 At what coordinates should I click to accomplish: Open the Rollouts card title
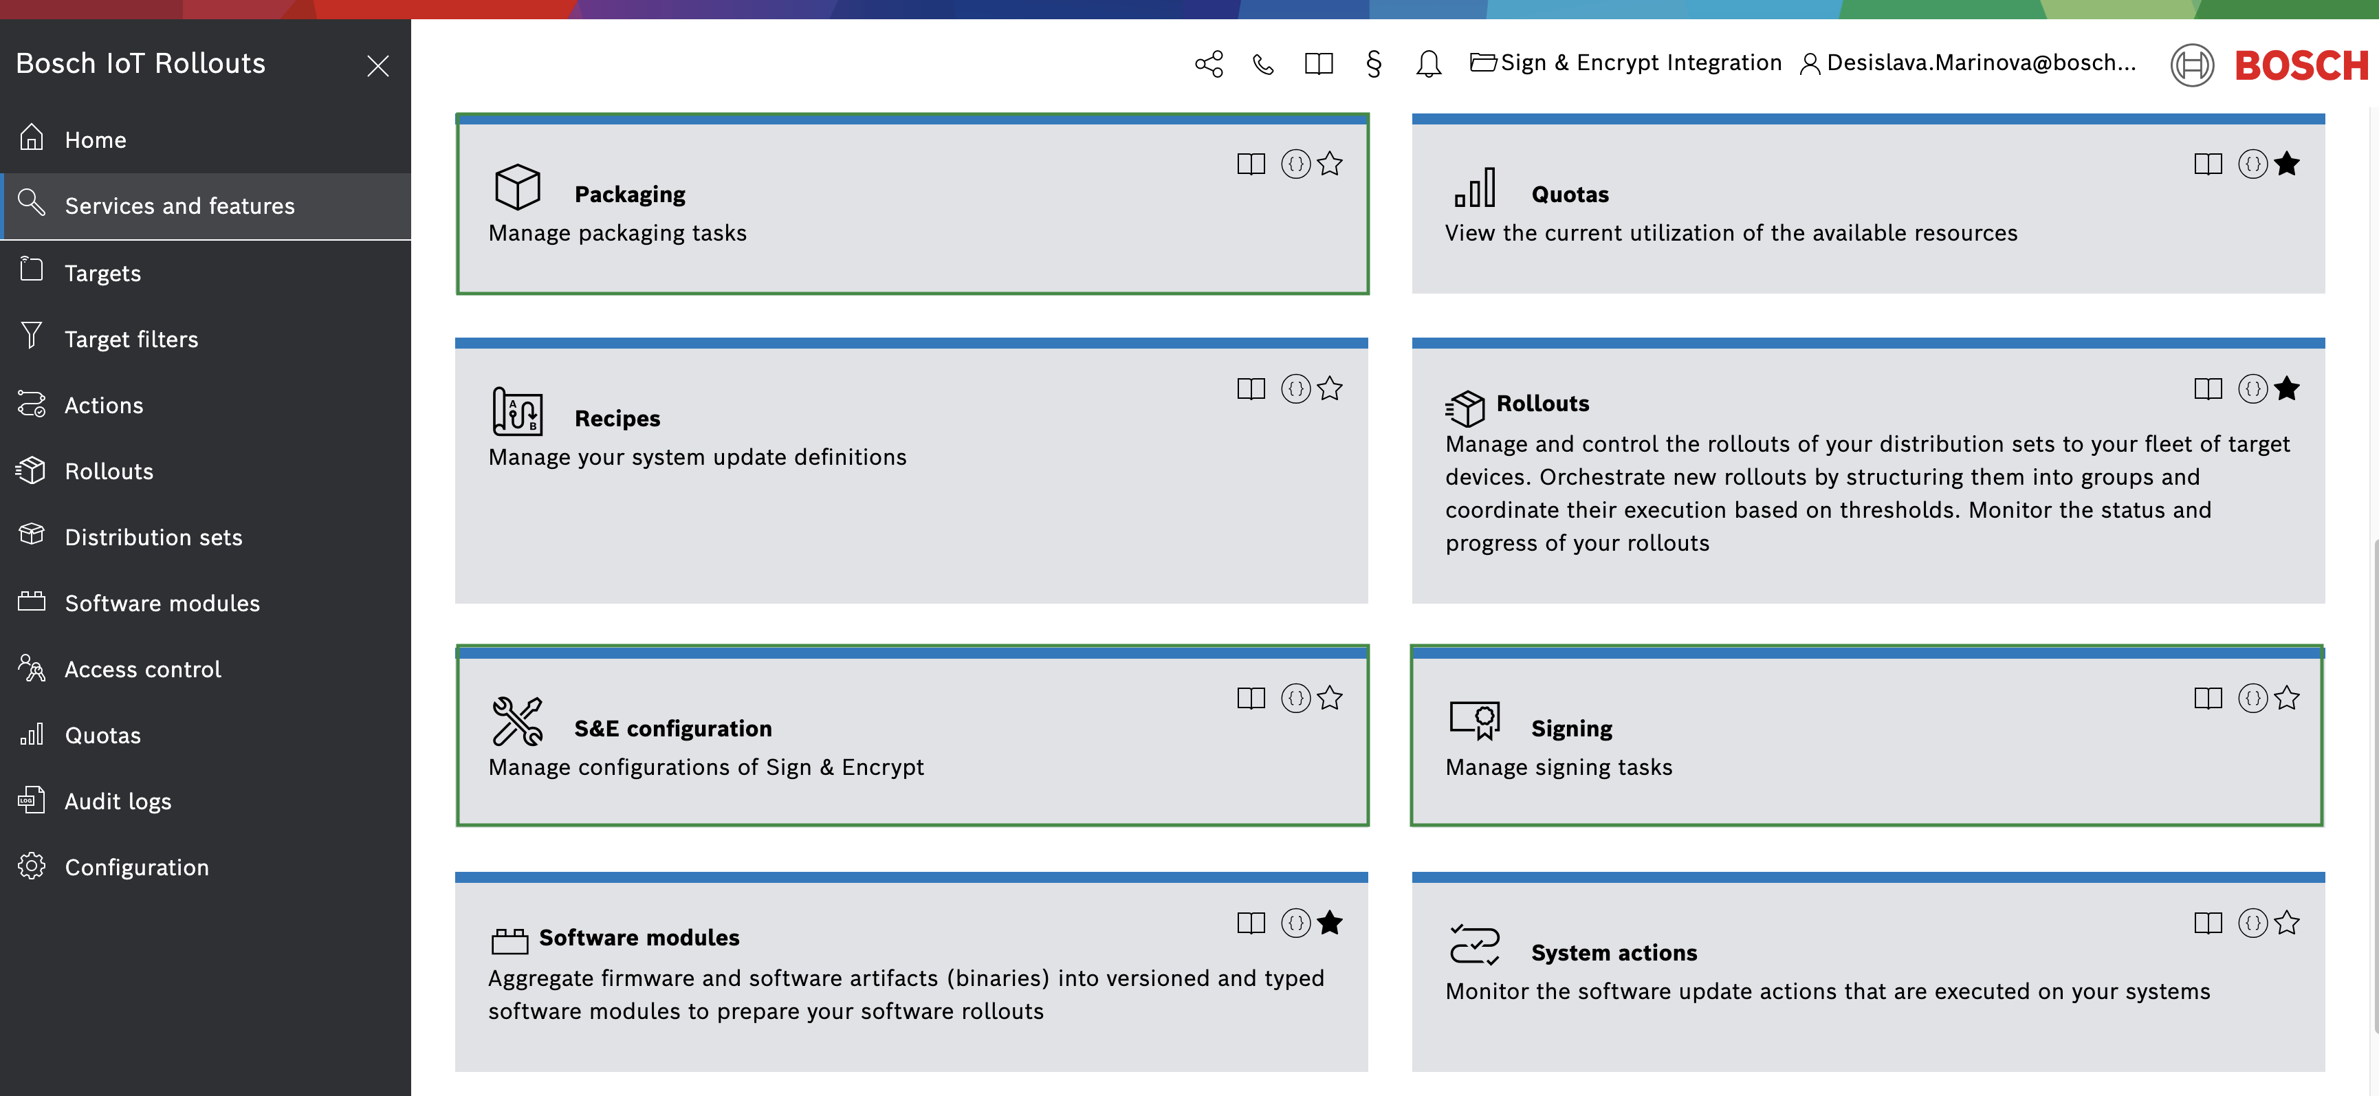coord(1542,404)
